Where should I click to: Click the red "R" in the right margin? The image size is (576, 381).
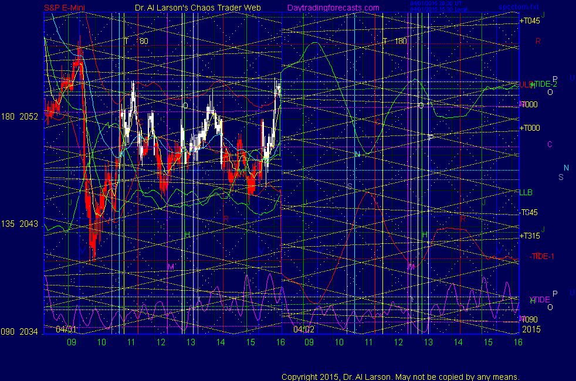click(538, 41)
